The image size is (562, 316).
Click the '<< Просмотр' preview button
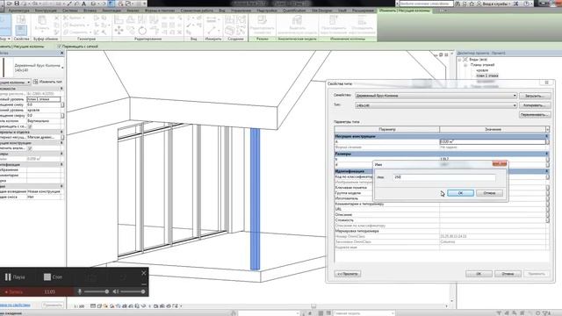coord(348,274)
